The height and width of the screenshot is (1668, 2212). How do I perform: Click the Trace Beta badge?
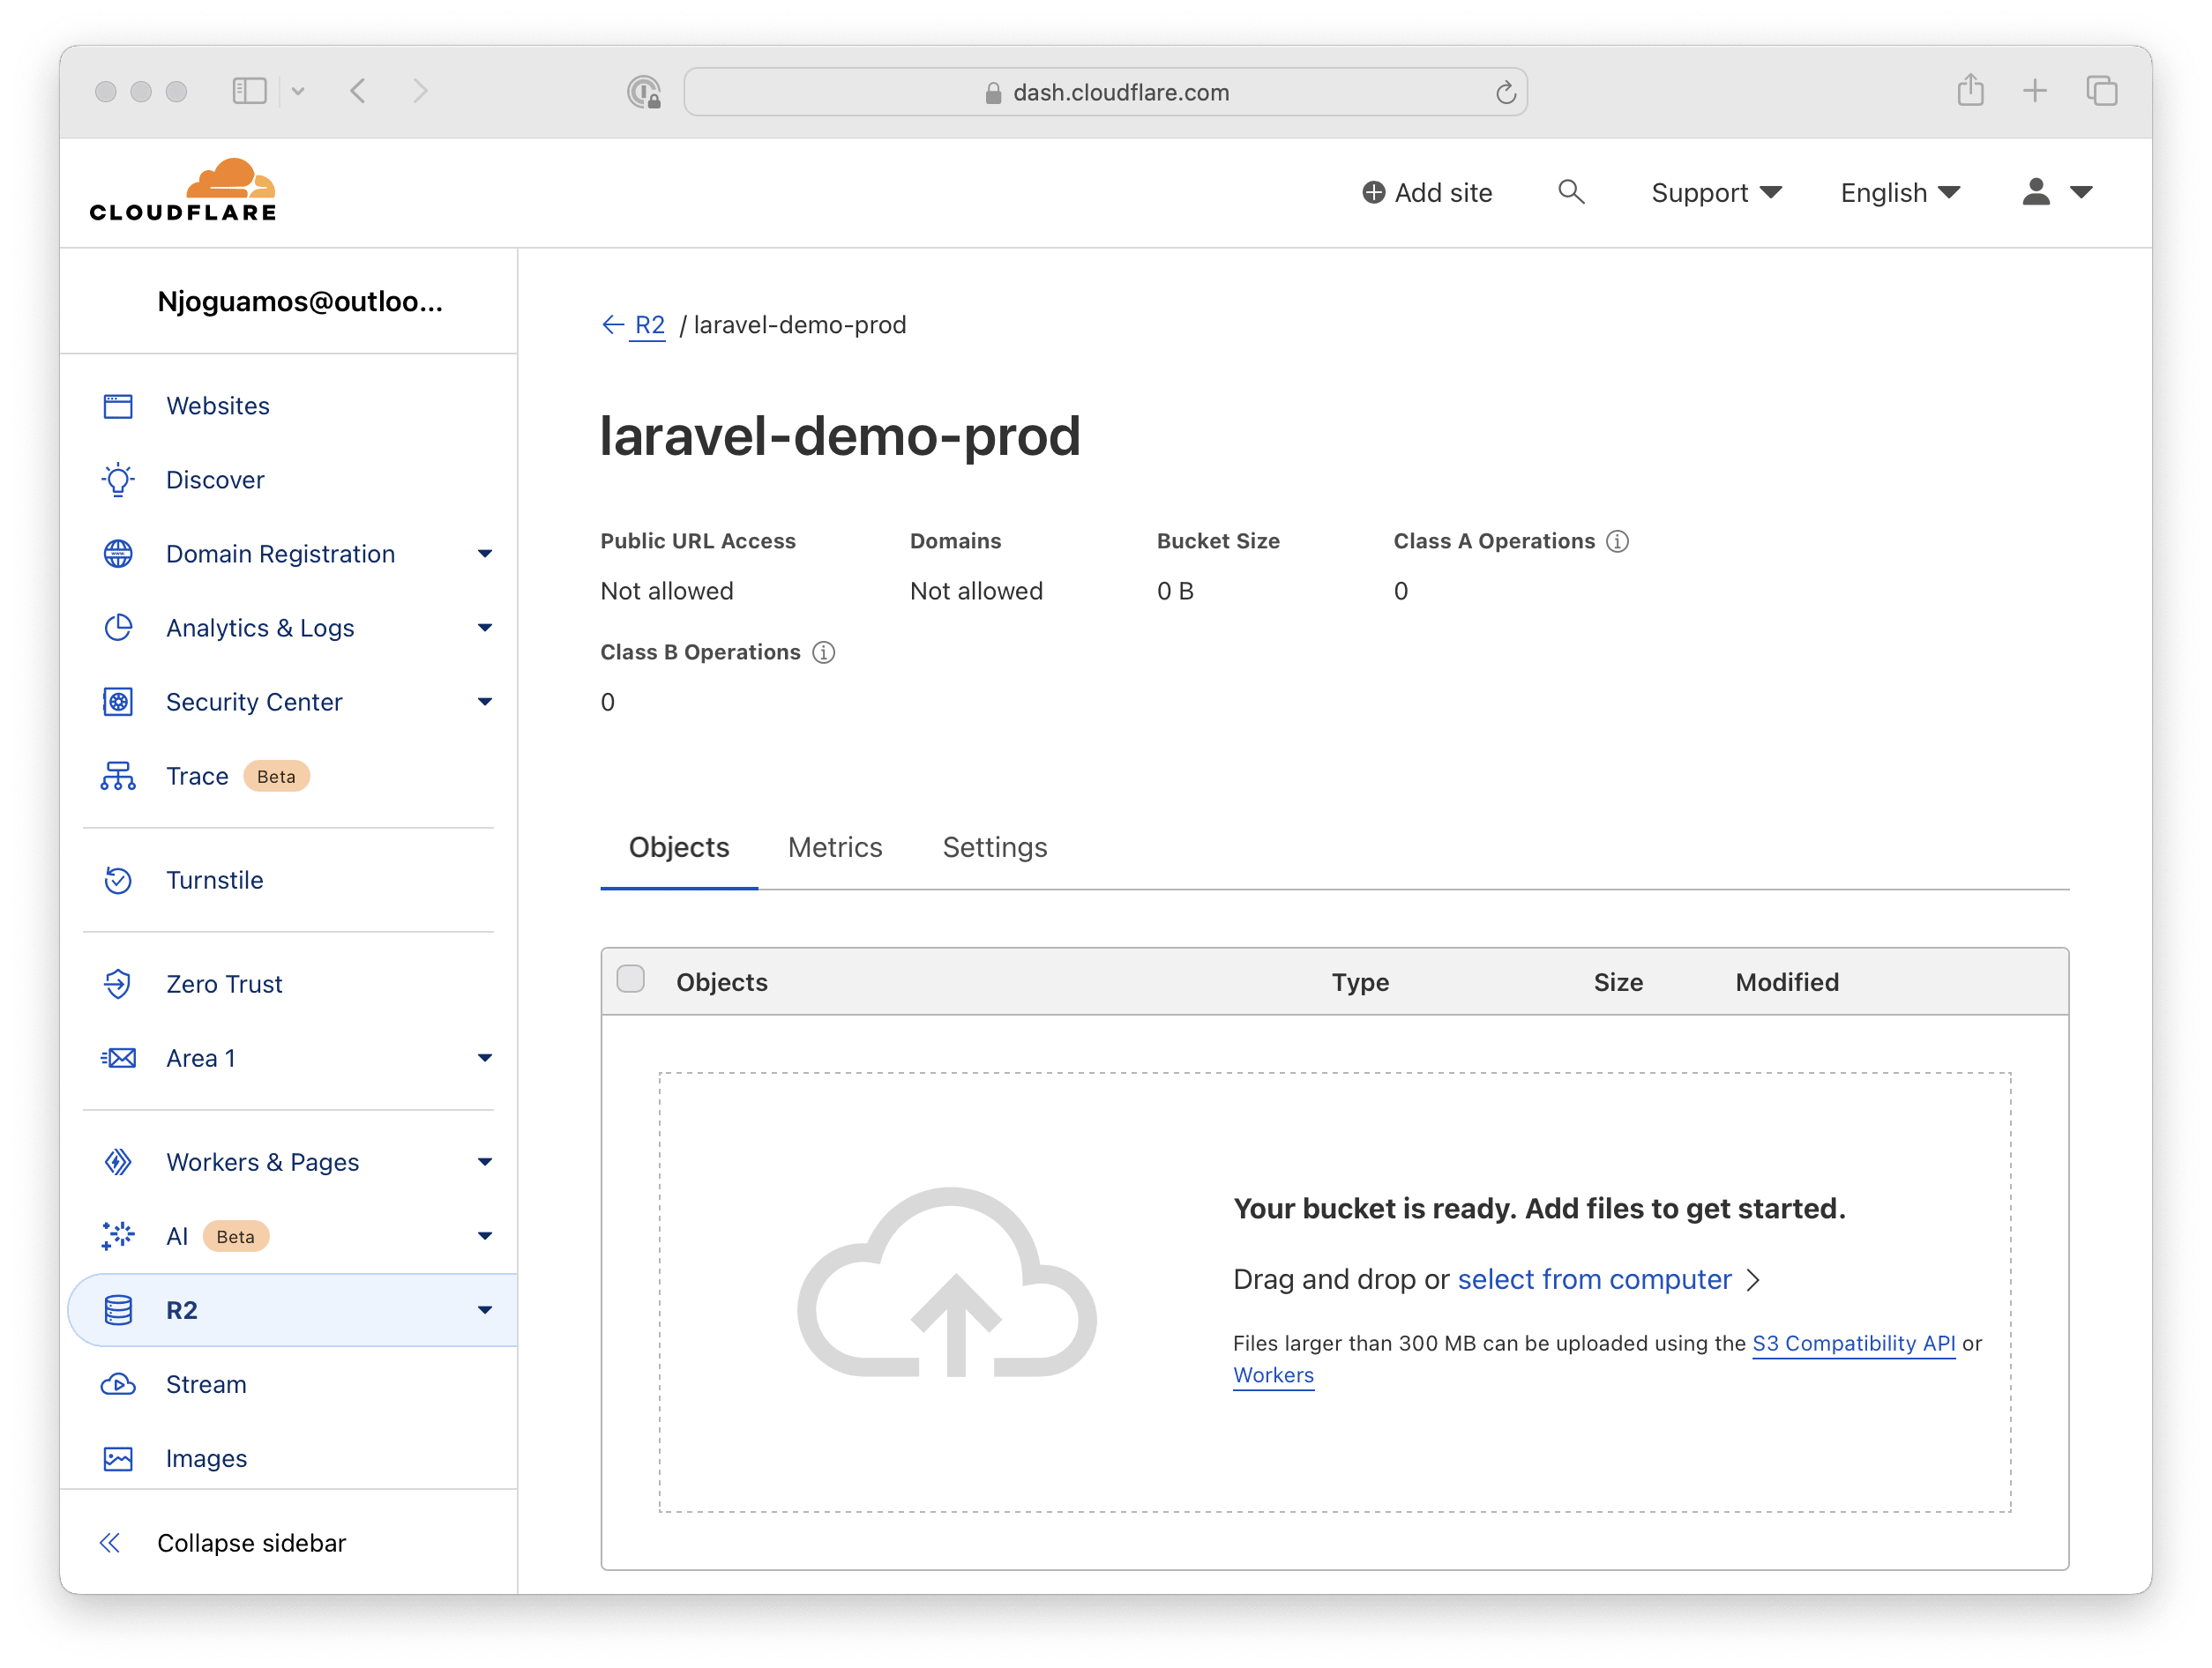point(276,776)
